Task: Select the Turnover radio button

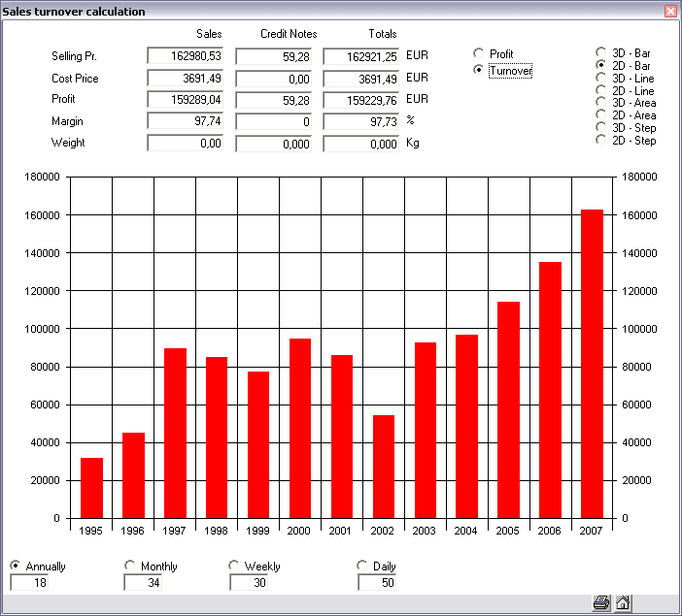Action: [x=478, y=71]
